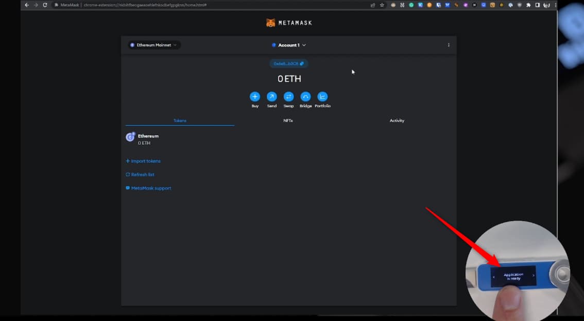Image resolution: width=584 pixels, height=321 pixels.
Task: Select the Tokens tab
Action: [180, 121]
